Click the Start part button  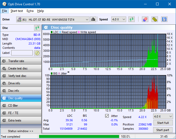(x=163, y=130)
